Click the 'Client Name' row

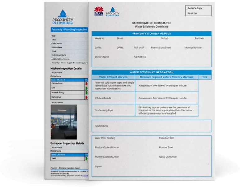click(x=70, y=44)
